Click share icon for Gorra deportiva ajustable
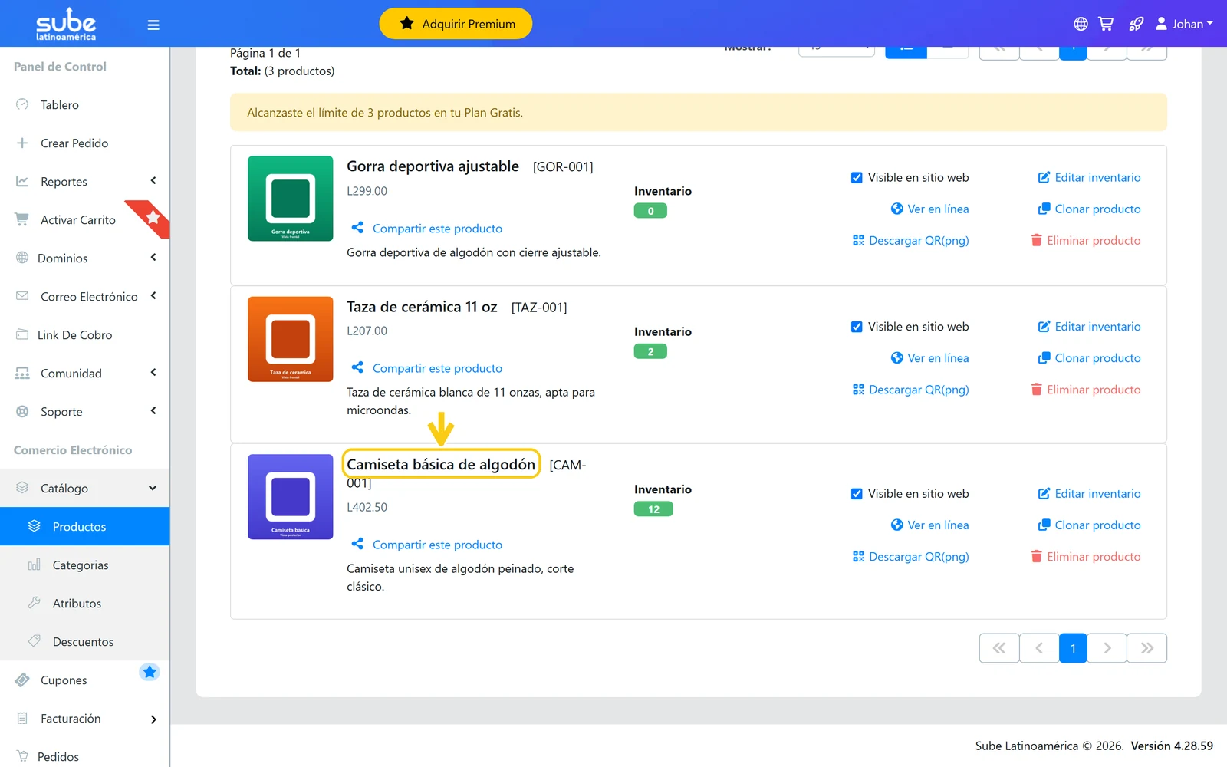Viewport: 1227px width, 767px height. [357, 228]
